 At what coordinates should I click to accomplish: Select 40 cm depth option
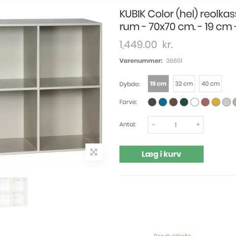point(210,84)
